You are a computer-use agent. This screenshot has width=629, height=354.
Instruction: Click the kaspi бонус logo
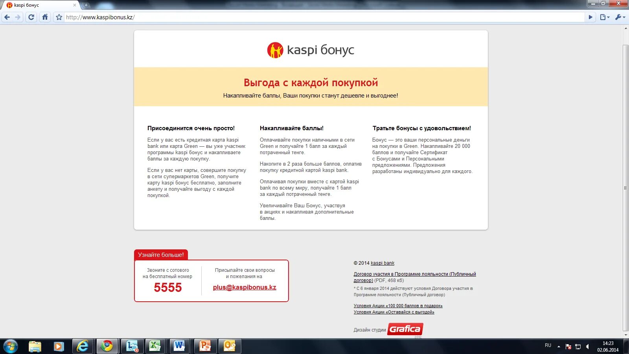click(x=311, y=50)
